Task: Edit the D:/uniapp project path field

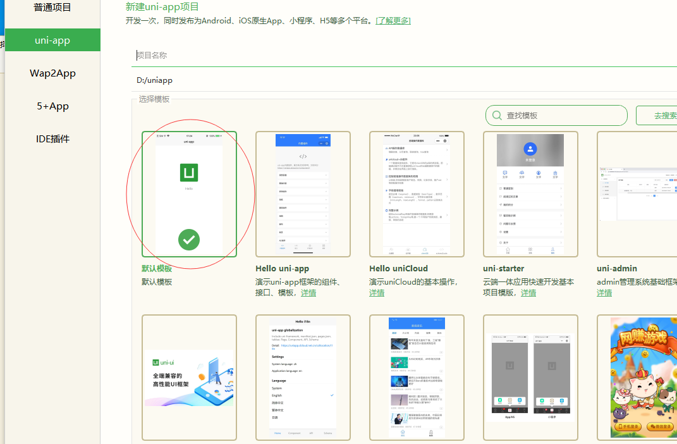Action: pyautogui.click(x=404, y=80)
